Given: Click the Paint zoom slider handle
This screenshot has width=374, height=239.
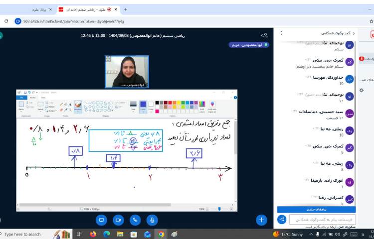Looking at the screenshot, I should (x=219, y=209).
